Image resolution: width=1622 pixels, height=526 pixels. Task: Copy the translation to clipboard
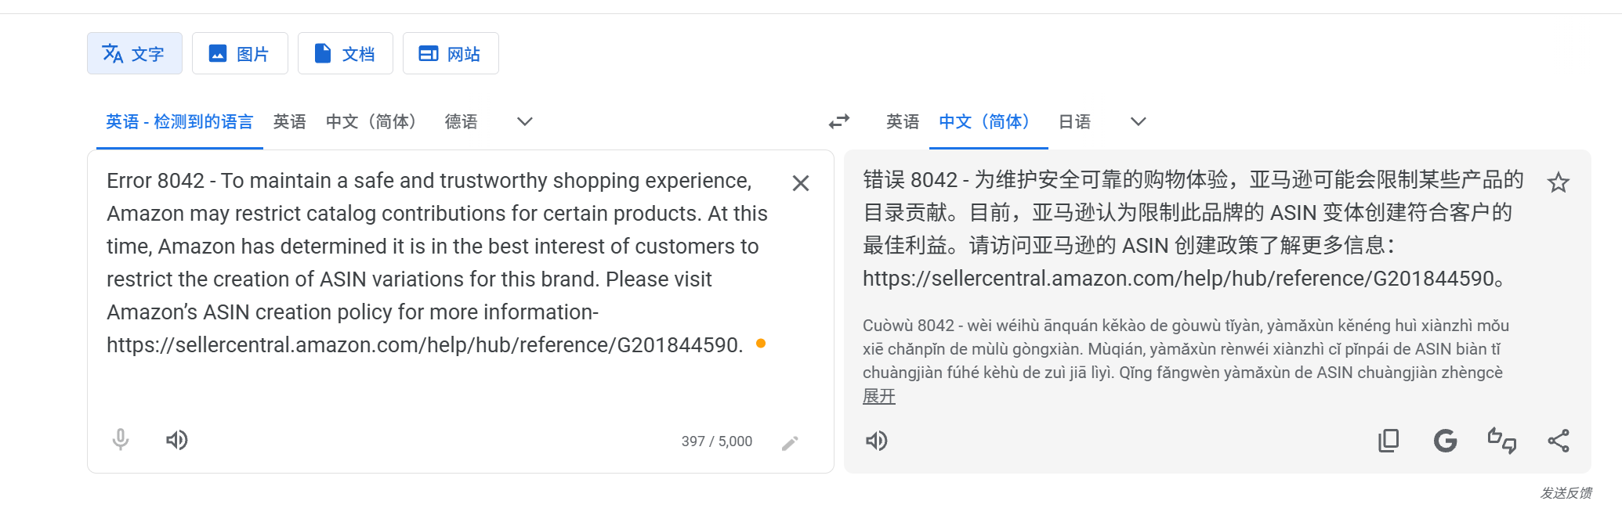(1388, 441)
